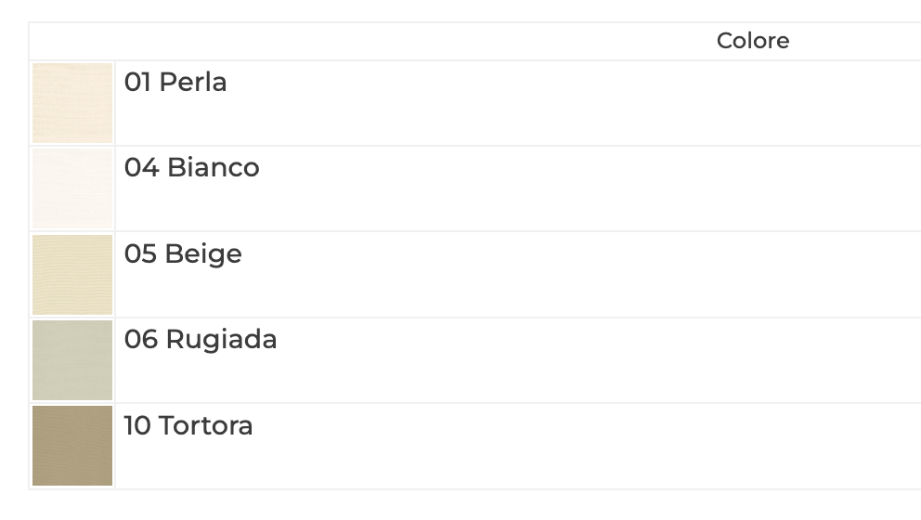Click the code number 10 before Tortora
Image resolution: width=921 pixels, height=520 pixels.
137,426
